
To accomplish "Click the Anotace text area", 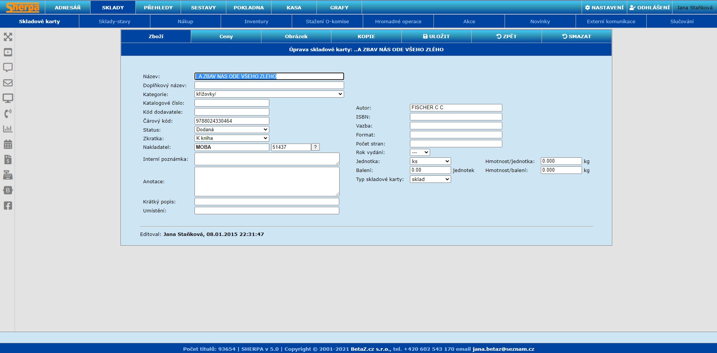I will (x=267, y=181).
